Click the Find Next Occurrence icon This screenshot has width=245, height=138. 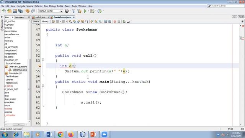[78, 21]
